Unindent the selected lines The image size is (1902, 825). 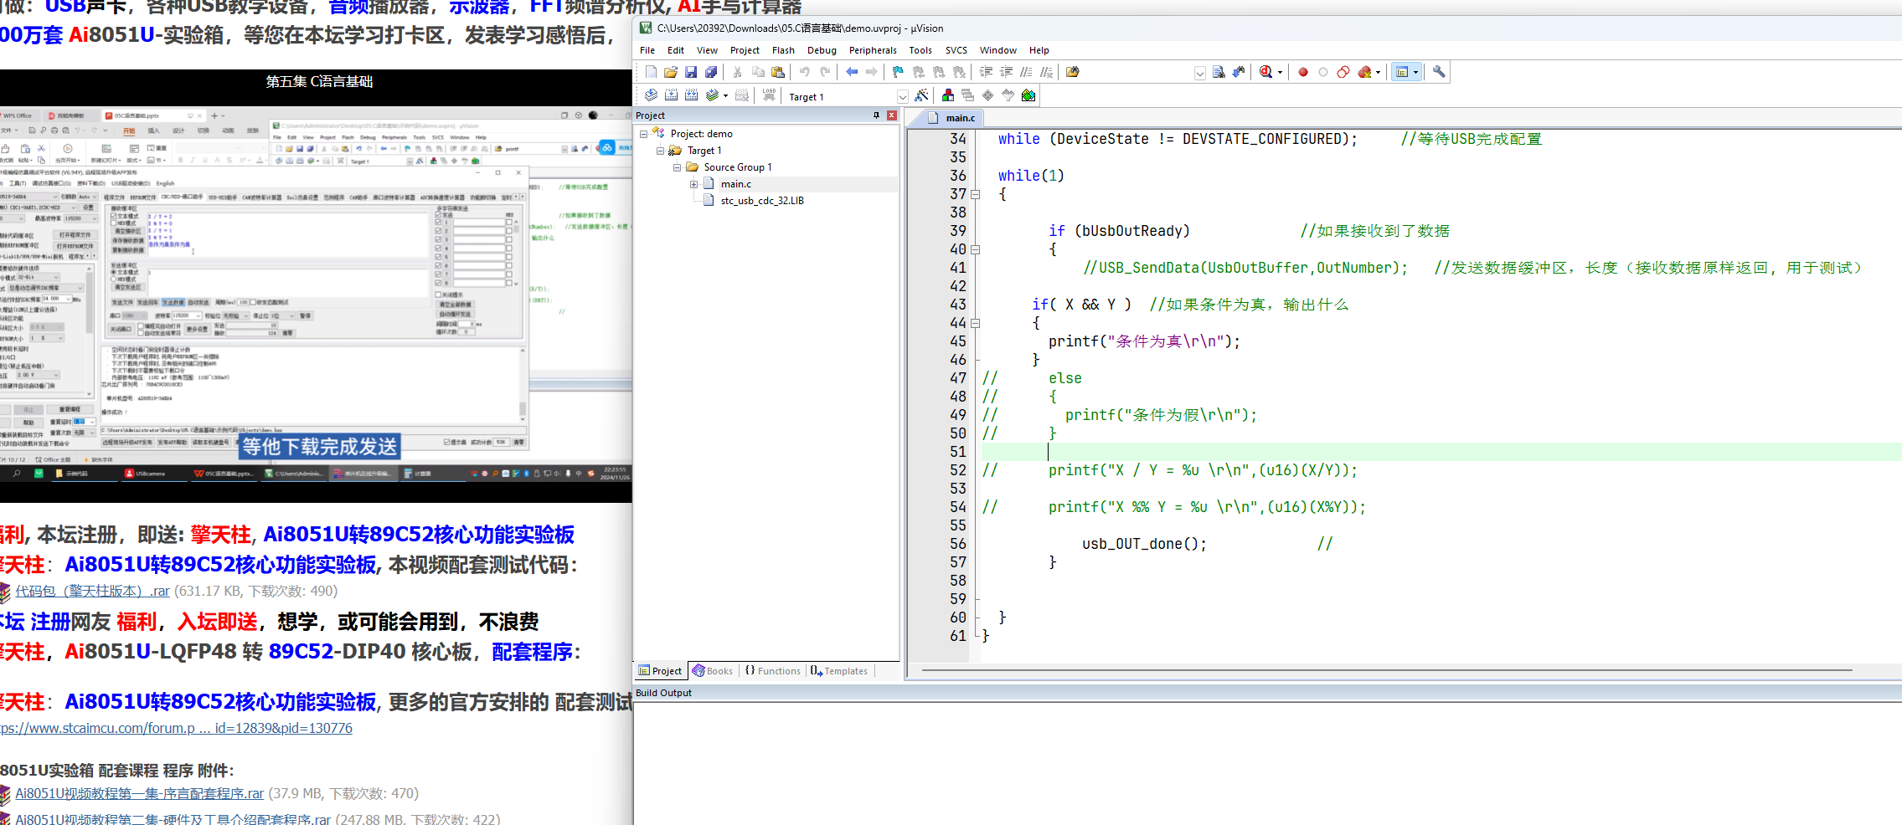click(x=1006, y=72)
